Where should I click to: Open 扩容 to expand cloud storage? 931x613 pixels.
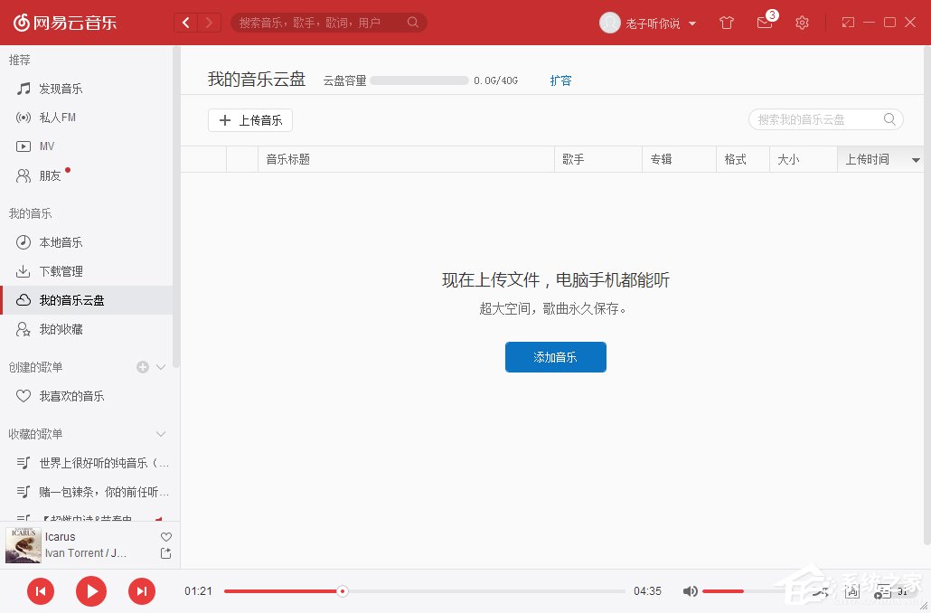[561, 80]
